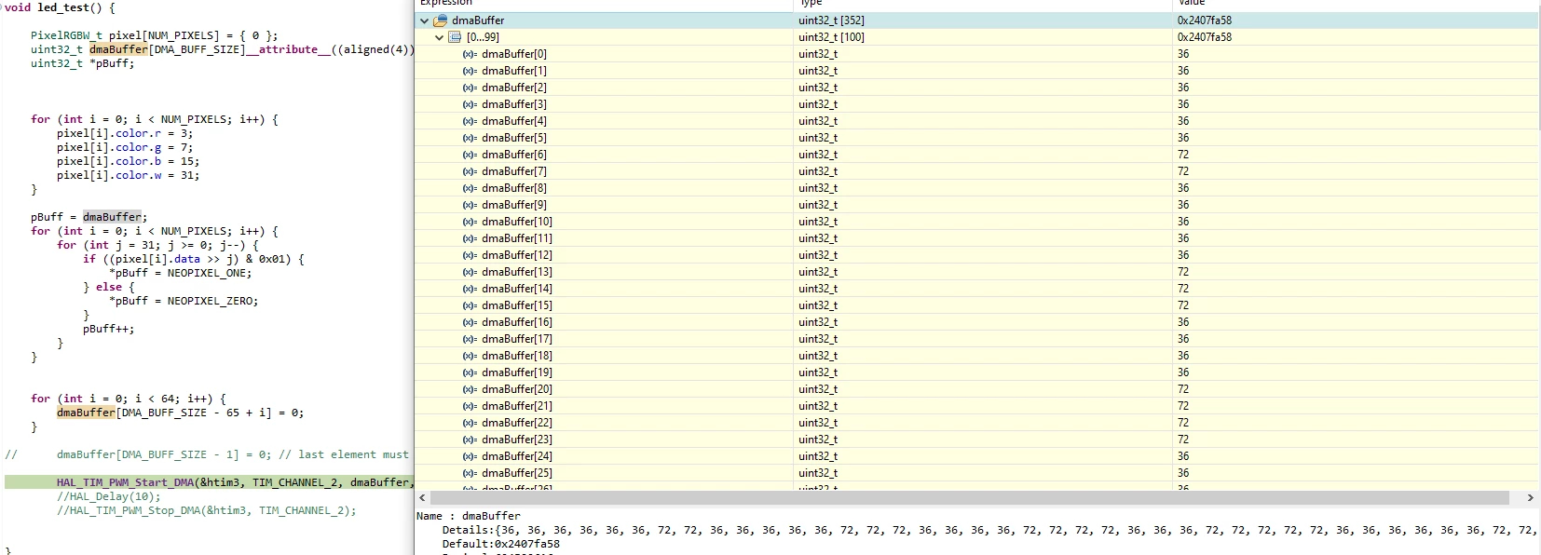
Task: Select the dmaBuffer[1] row
Action: 976,71
